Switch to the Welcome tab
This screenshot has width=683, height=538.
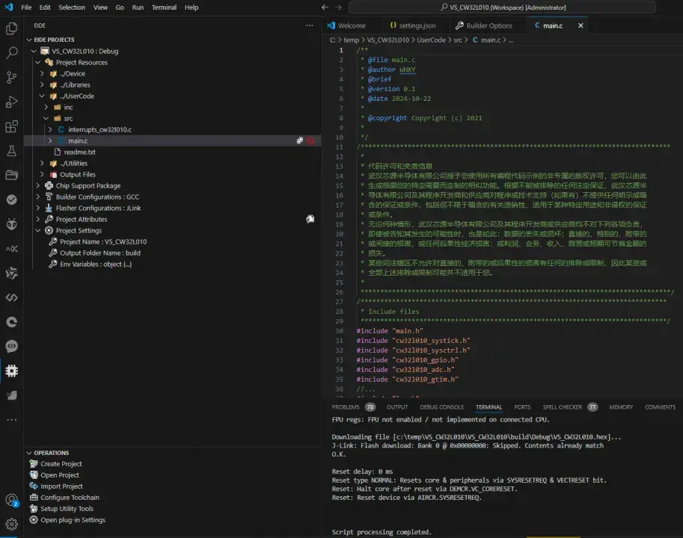coord(352,25)
